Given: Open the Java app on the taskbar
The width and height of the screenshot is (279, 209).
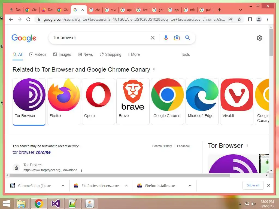Looking at the screenshot, I should click(x=90, y=204).
